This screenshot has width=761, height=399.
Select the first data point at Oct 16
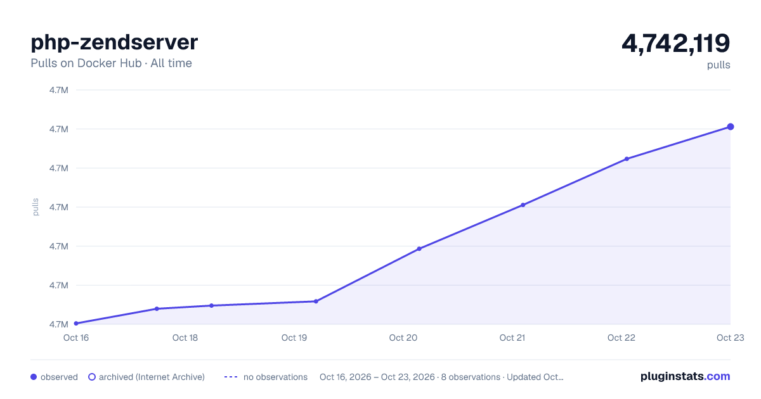76,324
